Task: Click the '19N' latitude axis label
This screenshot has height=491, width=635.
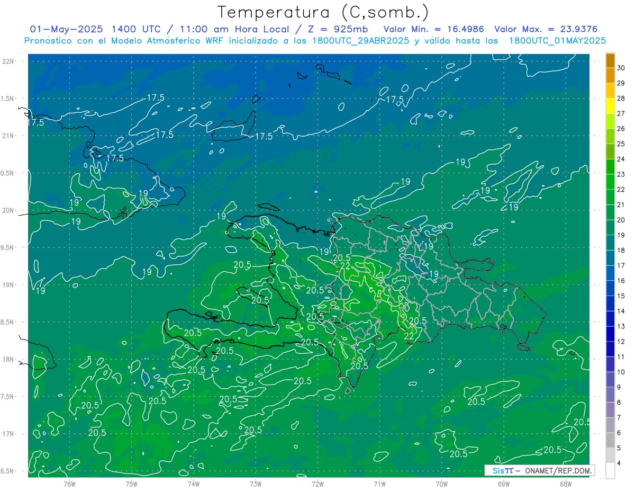Action: tap(9, 285)
